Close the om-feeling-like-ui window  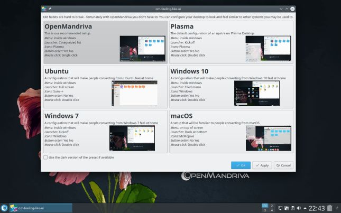click(x=292, y=9)
